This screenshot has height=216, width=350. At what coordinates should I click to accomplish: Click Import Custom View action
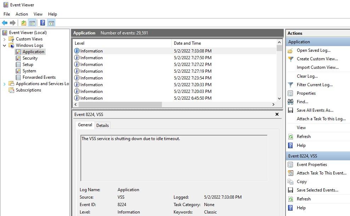pyautogui.click(x=317, y=67)
